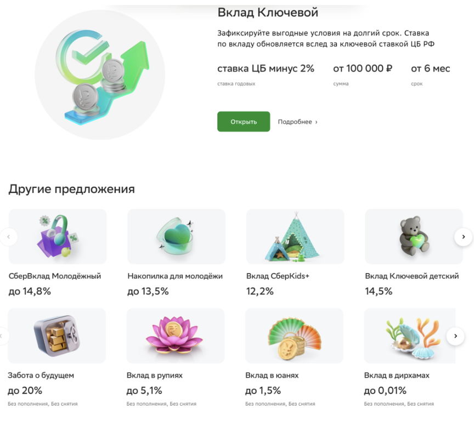Screen dimensions: 474x421
Task: Go back in first carousel row
Action: [x=9, y=237]
